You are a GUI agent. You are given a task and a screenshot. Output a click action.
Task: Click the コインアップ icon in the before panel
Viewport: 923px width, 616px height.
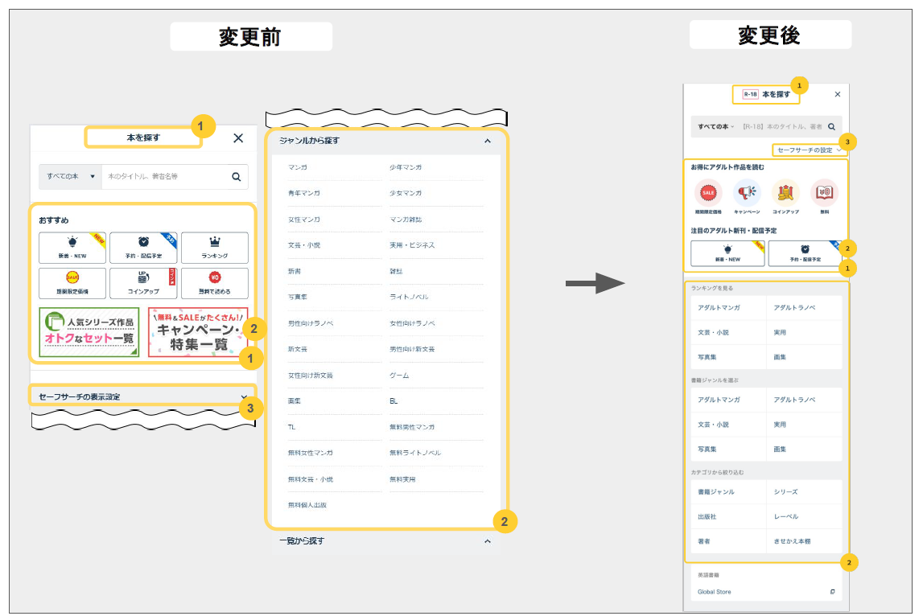pos(143,277)
